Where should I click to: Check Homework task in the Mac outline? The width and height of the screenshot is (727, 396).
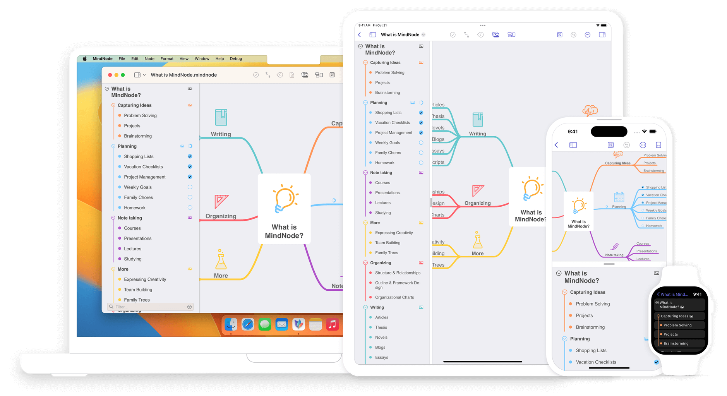pos(190,207)
